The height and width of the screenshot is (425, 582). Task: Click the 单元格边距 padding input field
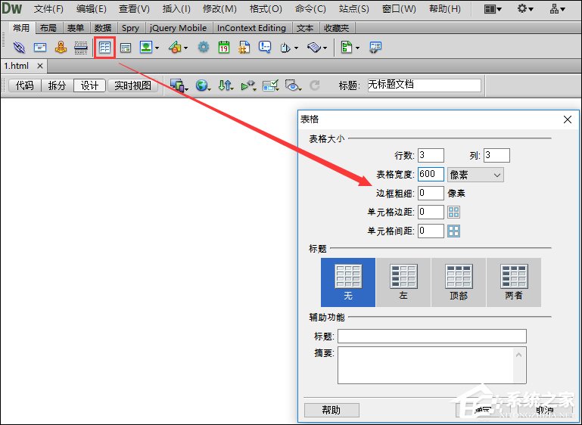tap(431, 212)
